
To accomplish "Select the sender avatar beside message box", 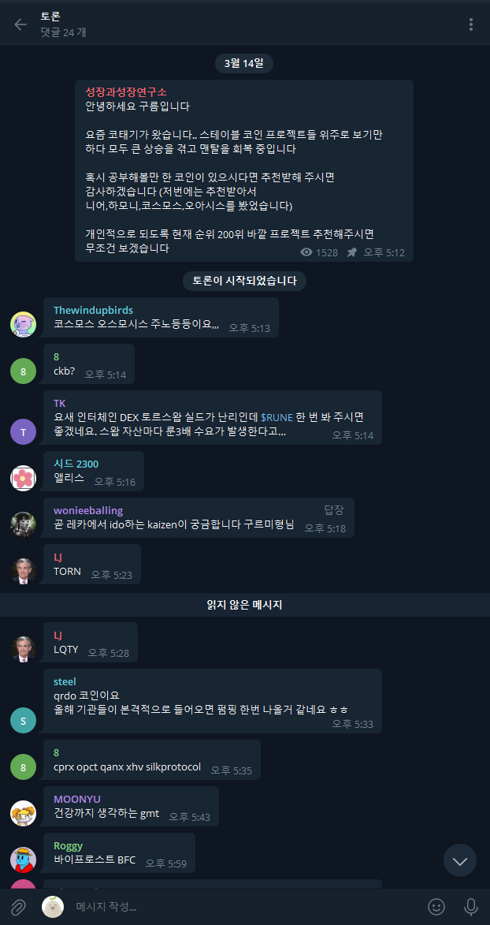I will coord(53,906).
